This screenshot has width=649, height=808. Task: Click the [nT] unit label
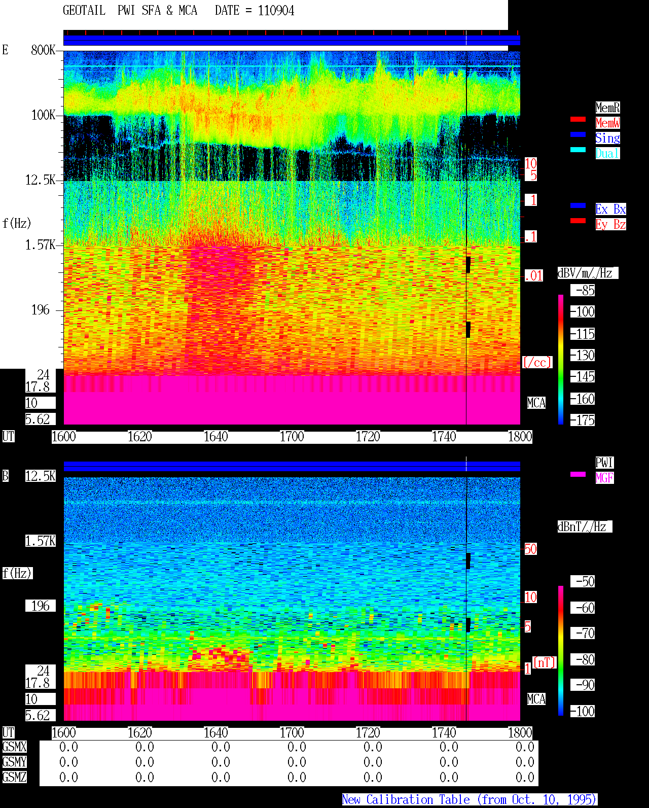(x=545, y=662)
